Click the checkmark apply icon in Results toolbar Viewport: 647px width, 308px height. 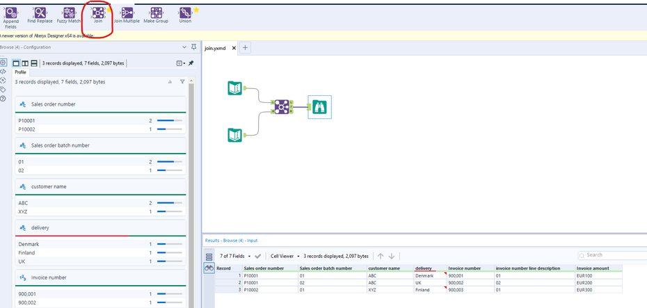(258, 256)
